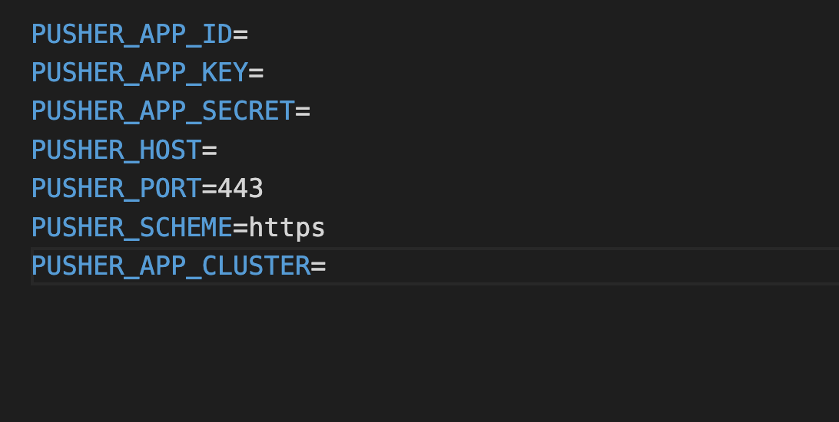Click the equals sign after PUSHER_HOST

209,150
